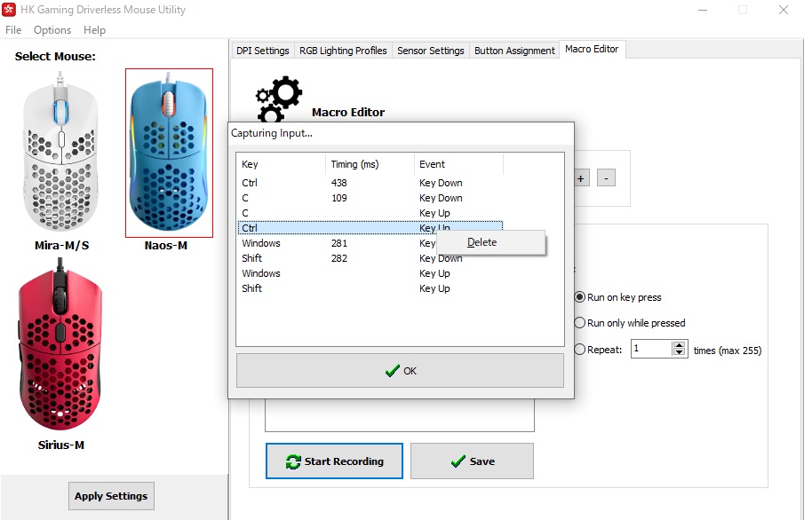Click the 109 timing value
This screenshot has height=520, width=804.
[x=339, y=198]
